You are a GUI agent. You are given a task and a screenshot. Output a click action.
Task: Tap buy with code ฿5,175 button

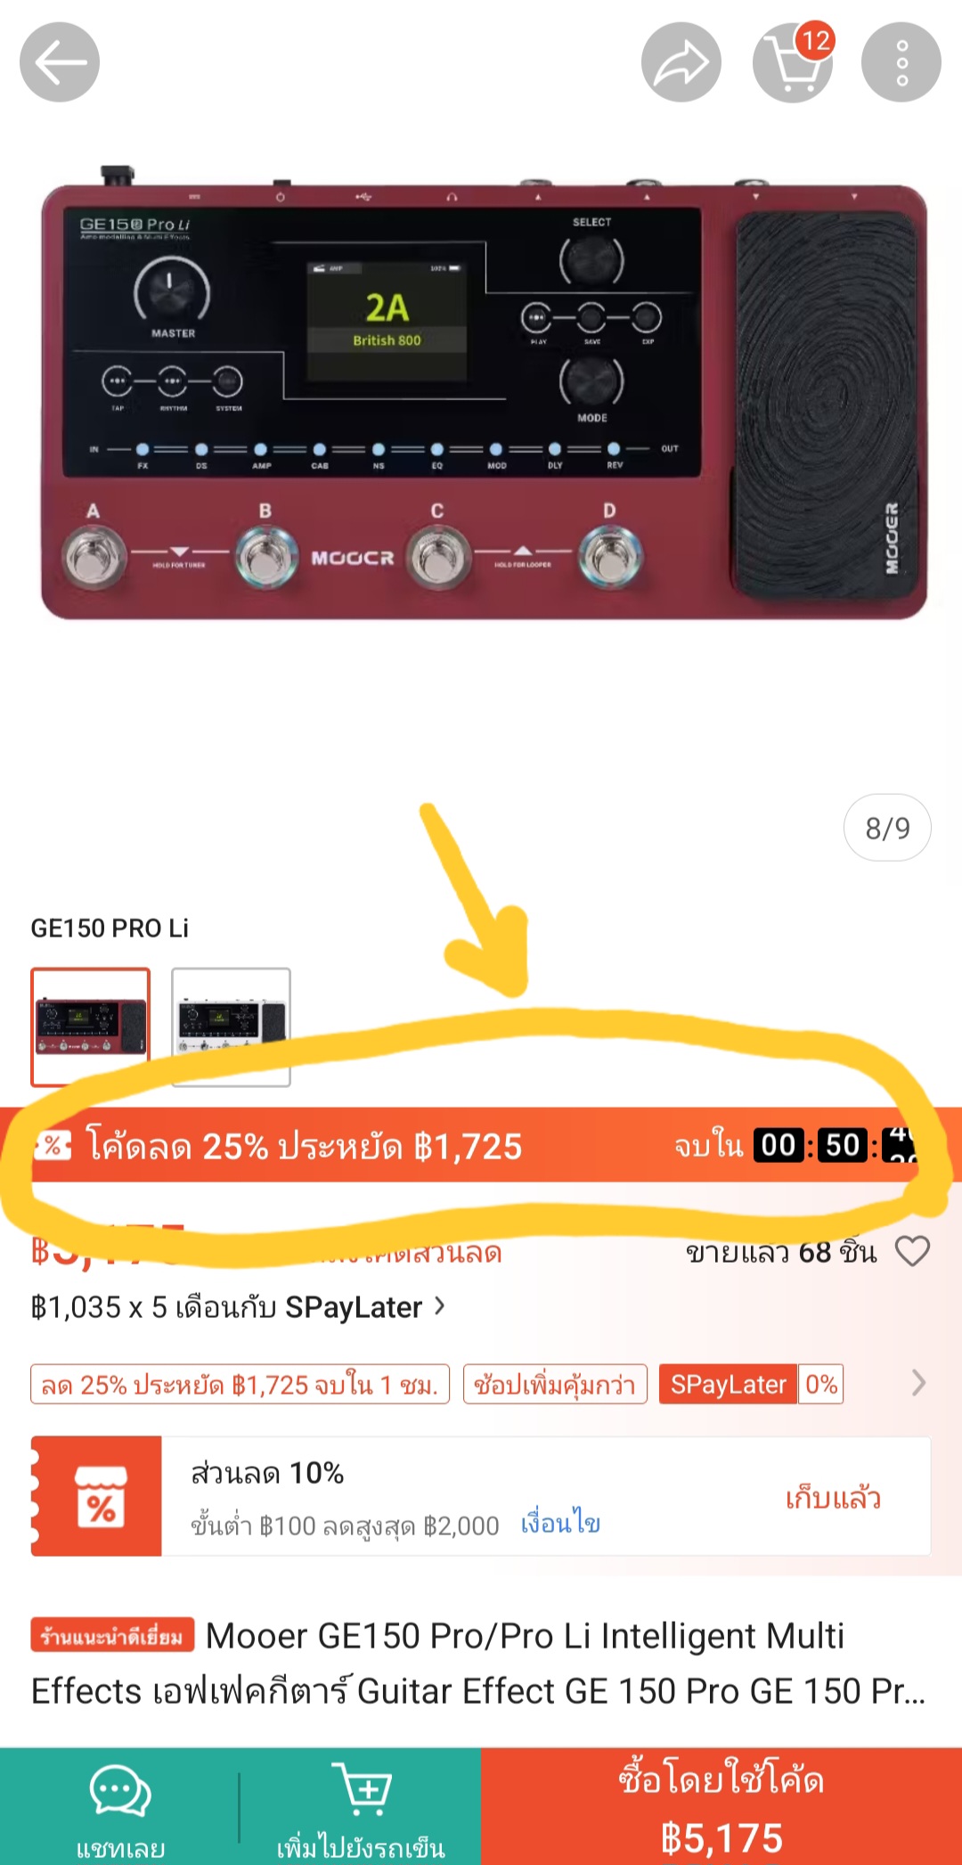(x=721, y=1806)
